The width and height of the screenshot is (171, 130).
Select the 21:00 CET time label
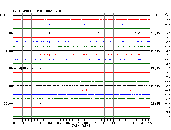click(x=8, y=51)
